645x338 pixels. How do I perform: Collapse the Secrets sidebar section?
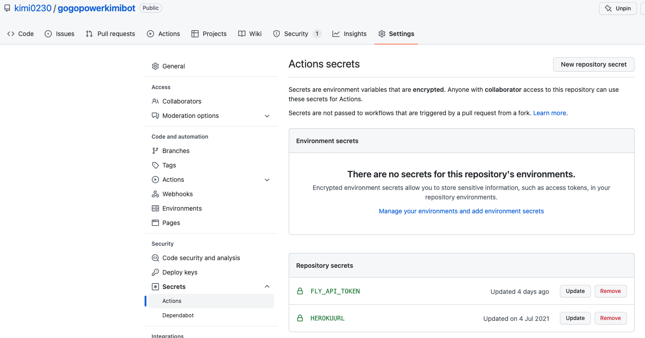pos(267,286)
